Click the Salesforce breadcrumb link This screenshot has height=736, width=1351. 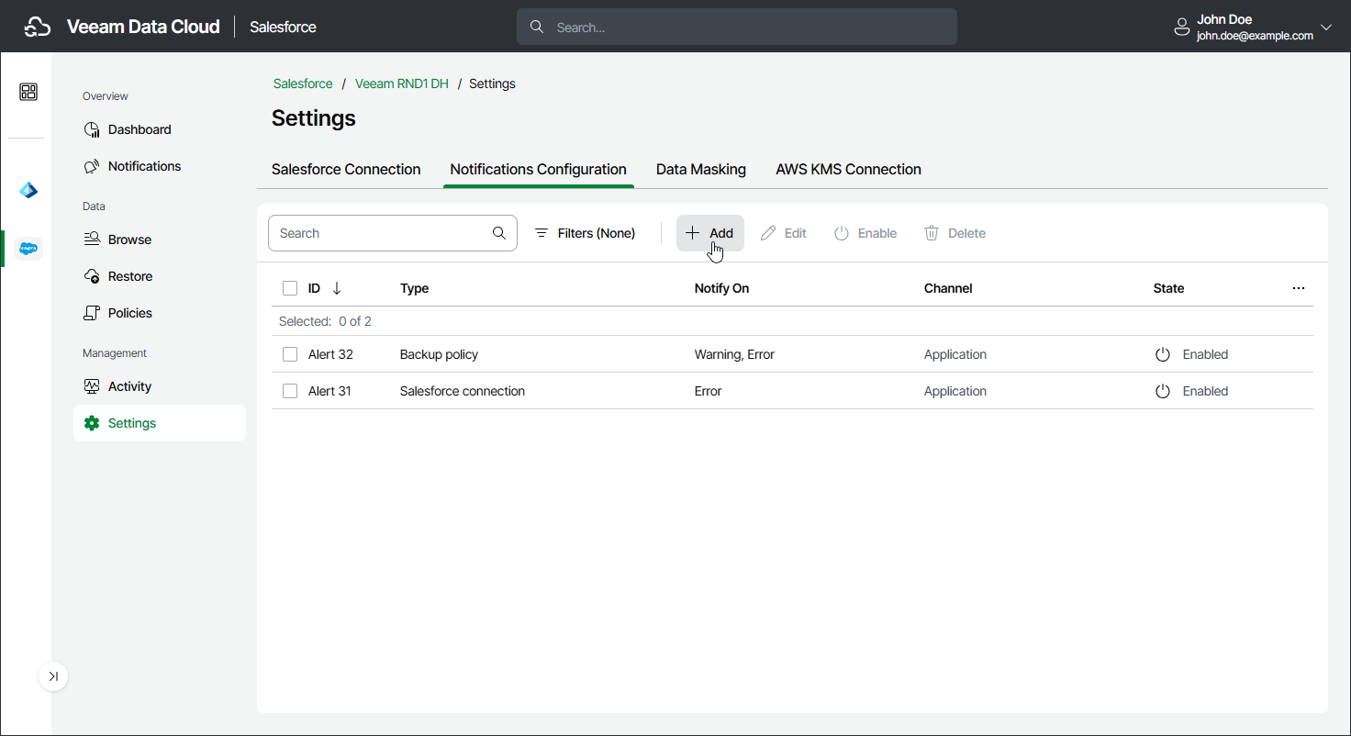click(x=303, y=84)
